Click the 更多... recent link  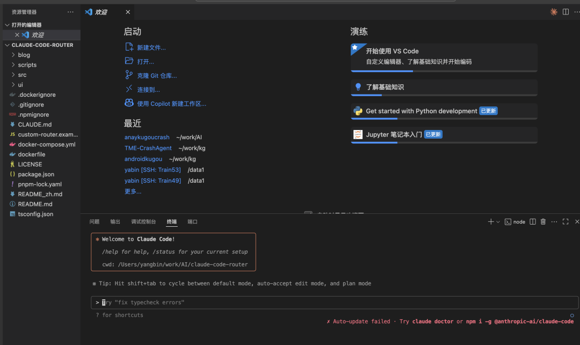pyautogui.click(x=133, y=191)
